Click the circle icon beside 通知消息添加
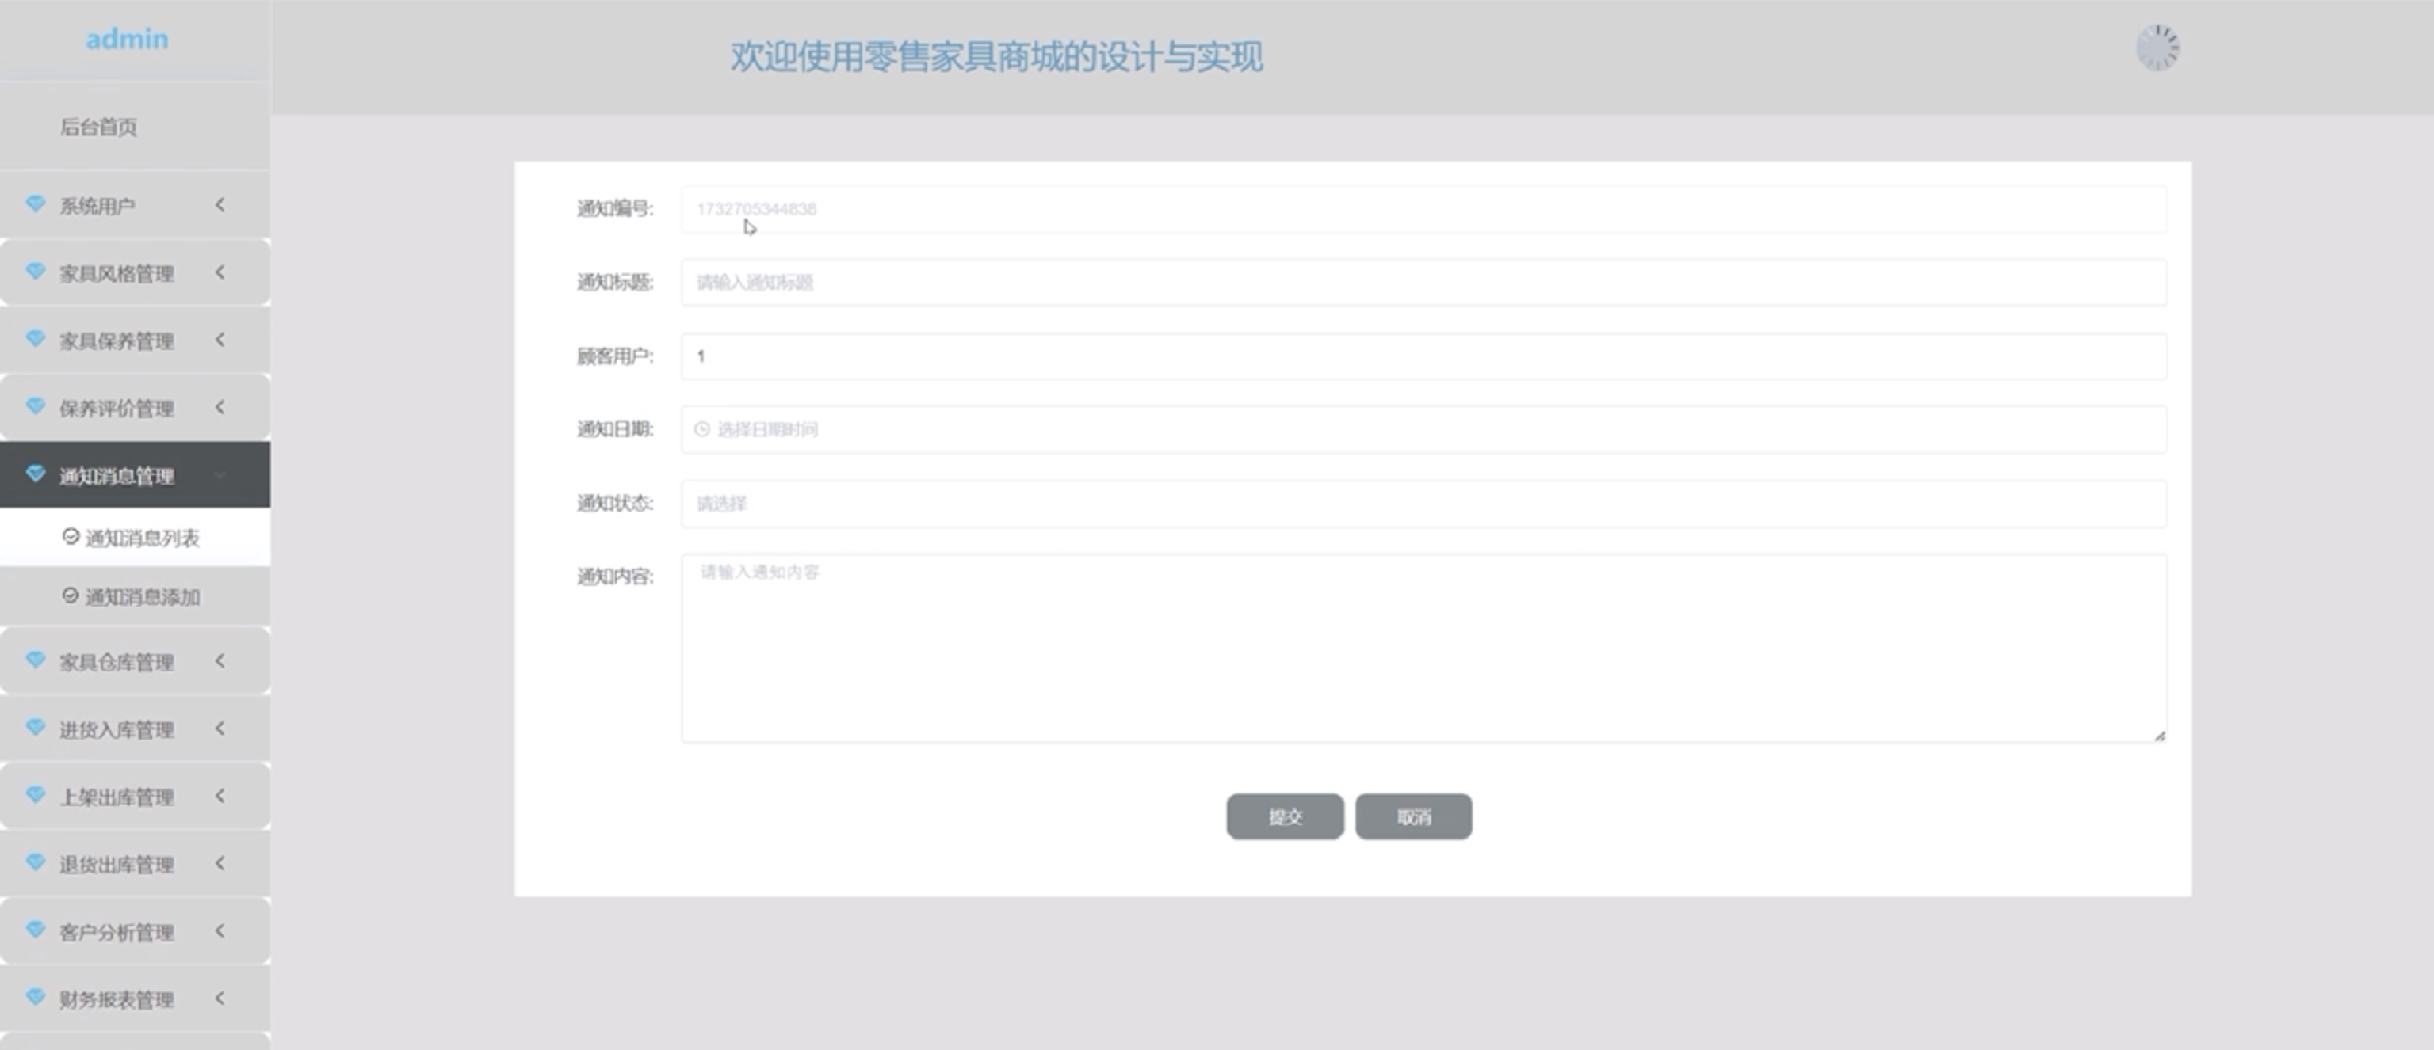The width and height of the screenshot is (2434, 1050). click(x=70, y=595)
